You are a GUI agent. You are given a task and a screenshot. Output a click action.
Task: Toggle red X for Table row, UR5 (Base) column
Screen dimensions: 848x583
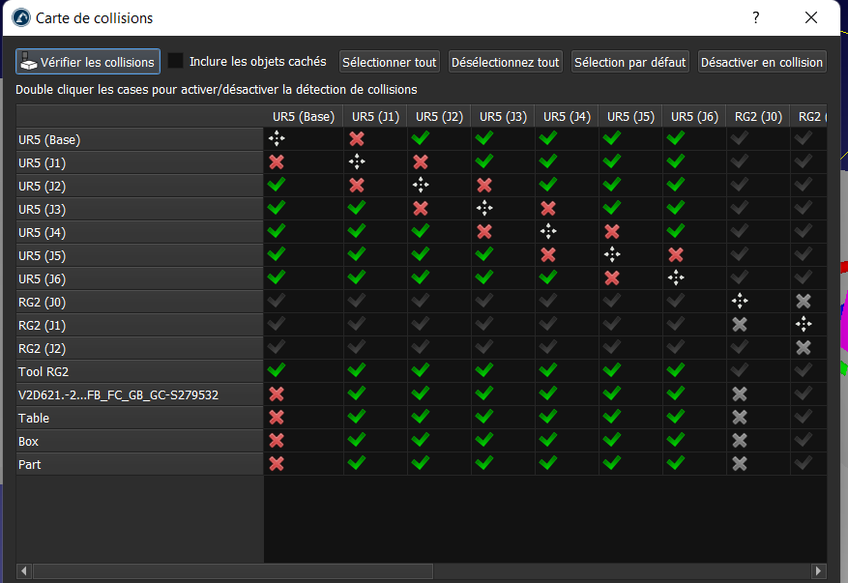pos(277,418)
